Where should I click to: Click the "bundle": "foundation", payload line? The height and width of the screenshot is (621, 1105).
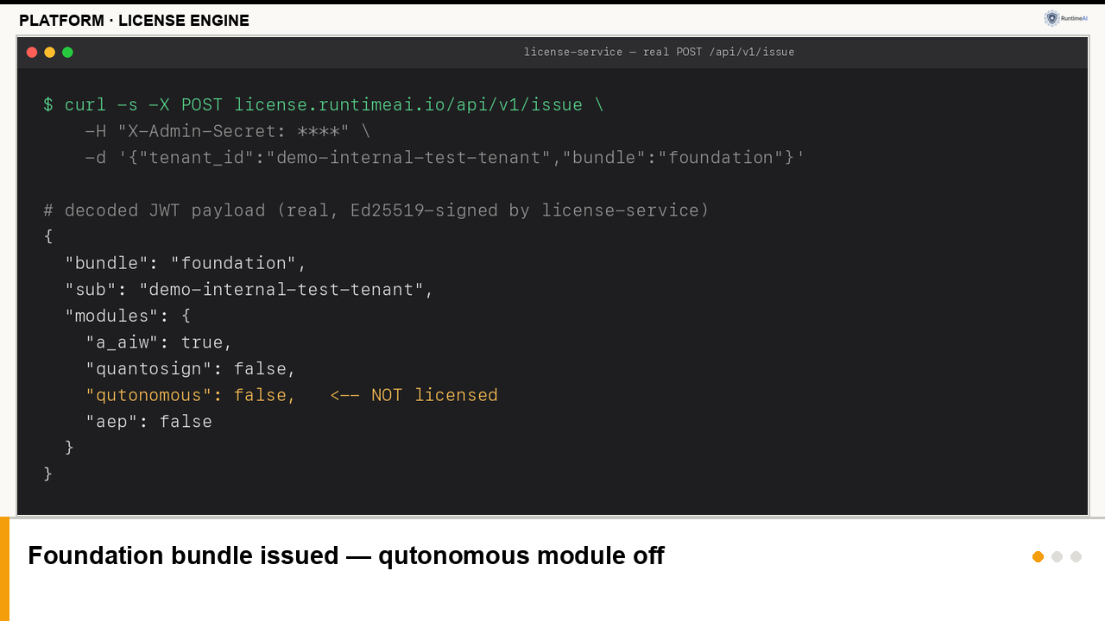click(x=186, y=263)
